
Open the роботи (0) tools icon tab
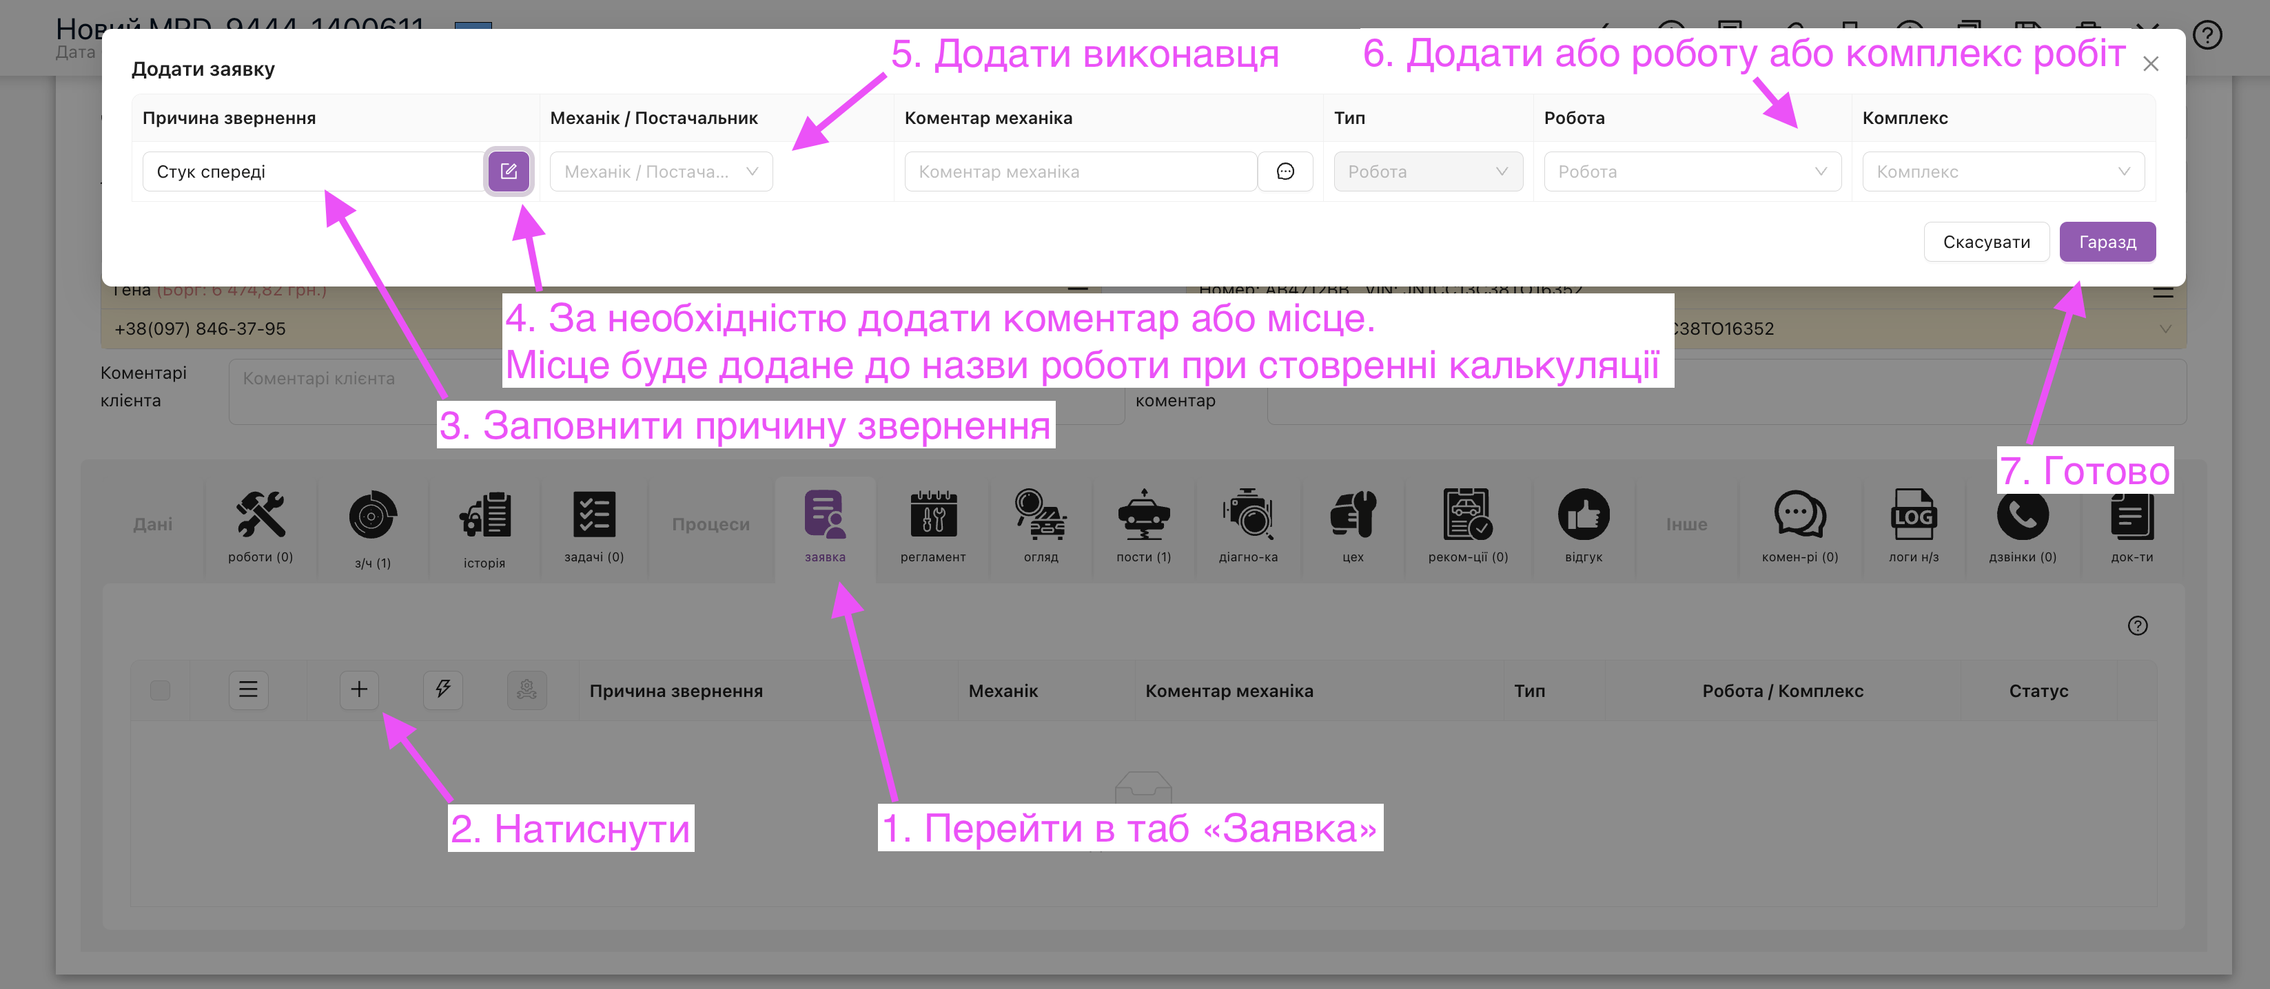(x=260, y=525)
